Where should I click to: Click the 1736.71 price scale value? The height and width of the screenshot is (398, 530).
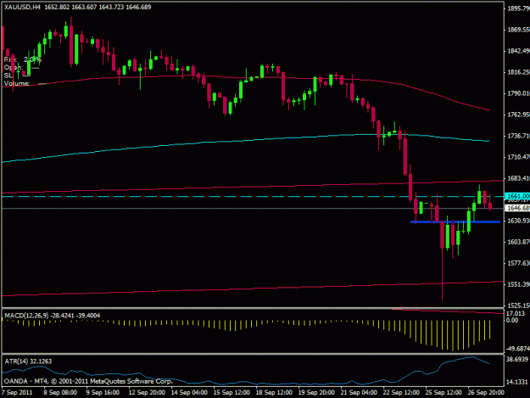[x=518, y=136]
